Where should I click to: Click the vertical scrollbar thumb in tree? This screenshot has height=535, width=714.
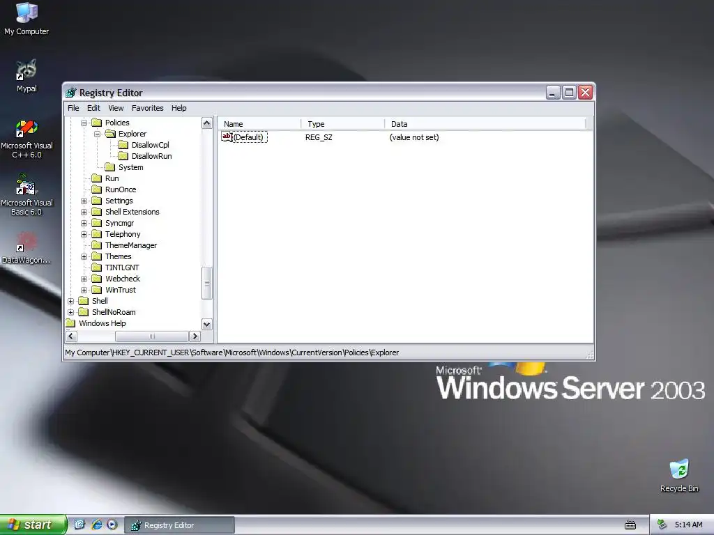[x=206, y=283]
